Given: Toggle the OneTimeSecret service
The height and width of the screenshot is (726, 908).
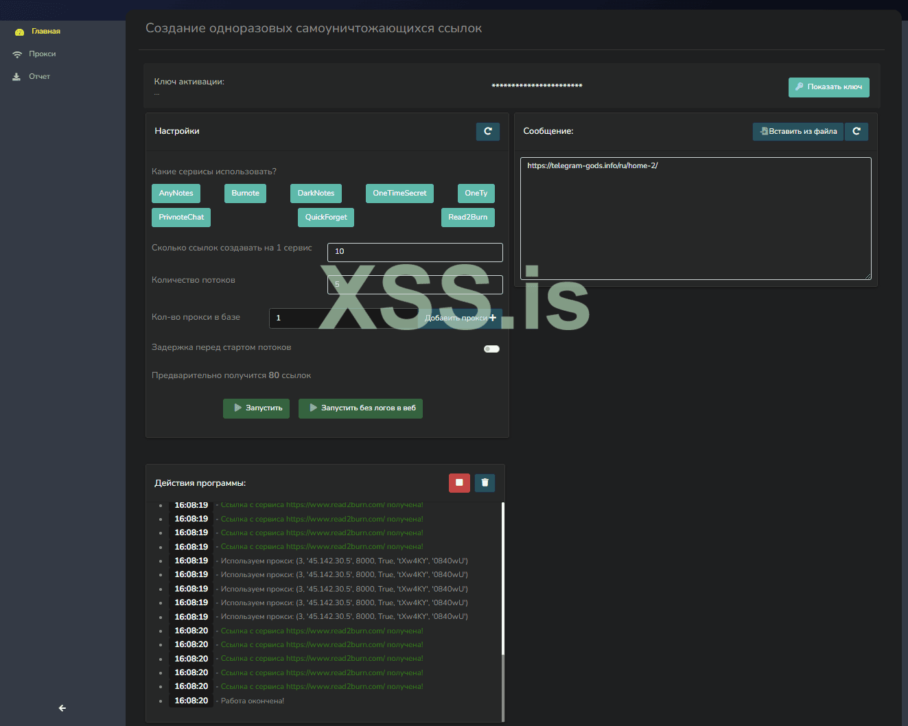Looking at the screenshot, I should tap(399, 194).
